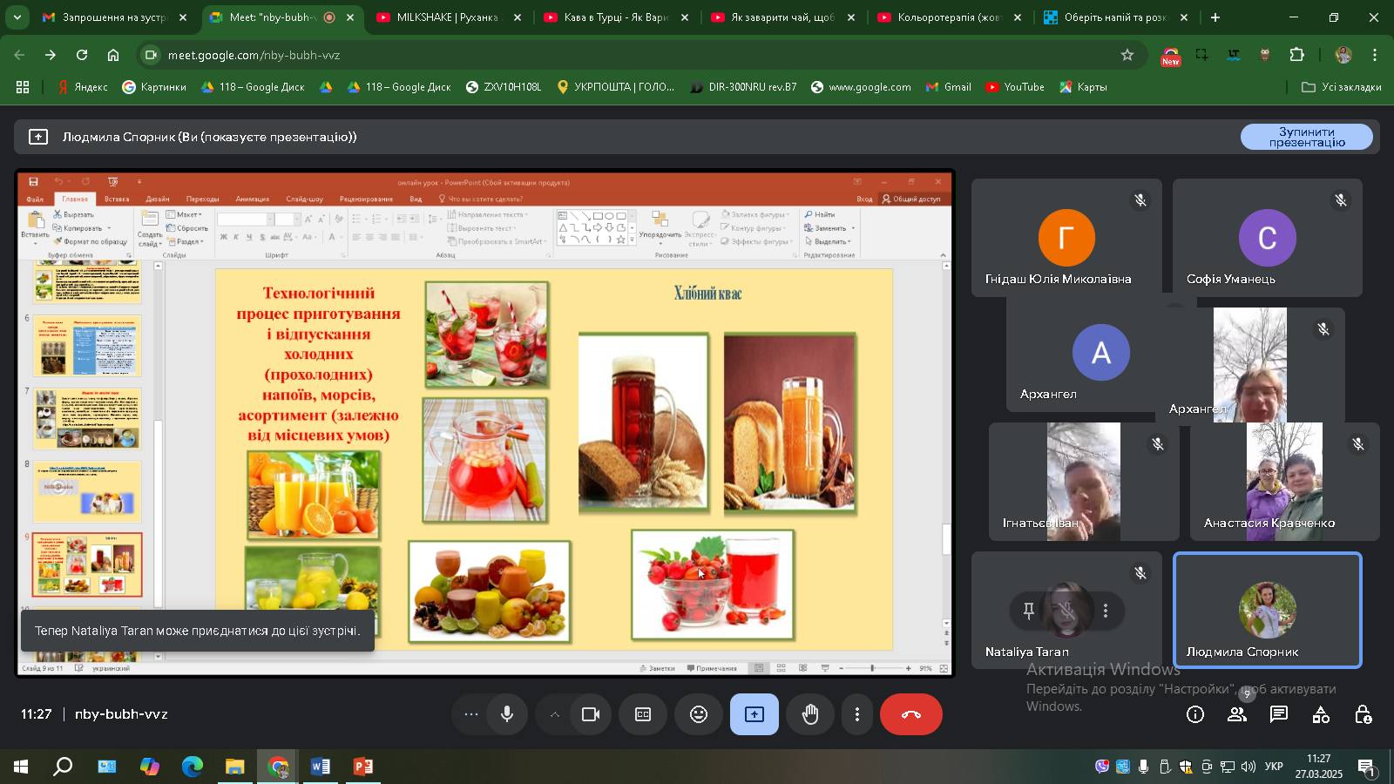Click Зупинити презентацію button
Screen dimensions: 1394x784
tap(1306, 137)
